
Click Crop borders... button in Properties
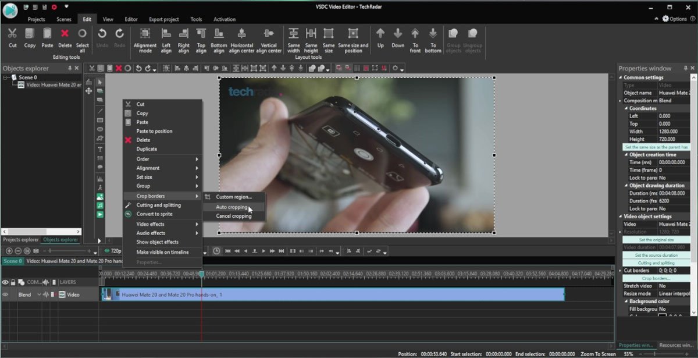(x=656, y=278)
